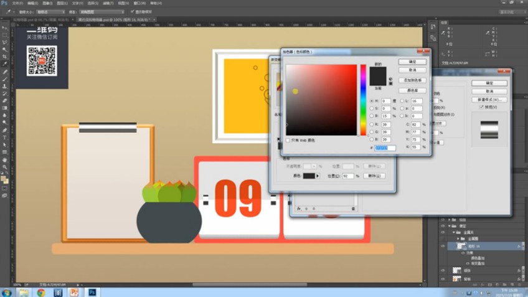Click the vertical hue slider in the color picker
The height and width of the screenshot is (297, 528).
point(364,100)
